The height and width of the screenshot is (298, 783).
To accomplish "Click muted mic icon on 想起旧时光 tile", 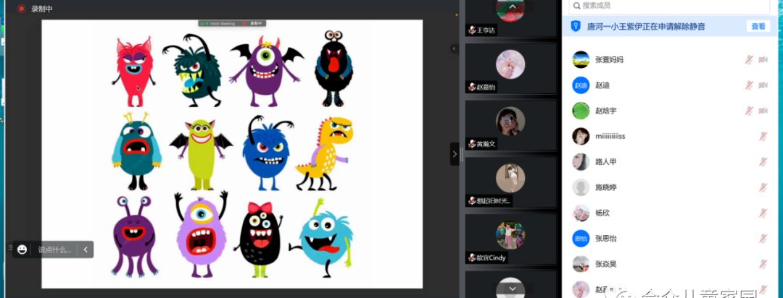I will coord(471,201).
